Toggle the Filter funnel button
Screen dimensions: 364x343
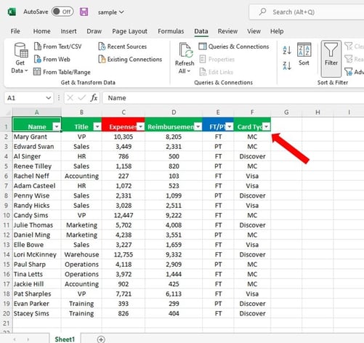(x=331, y=59)
